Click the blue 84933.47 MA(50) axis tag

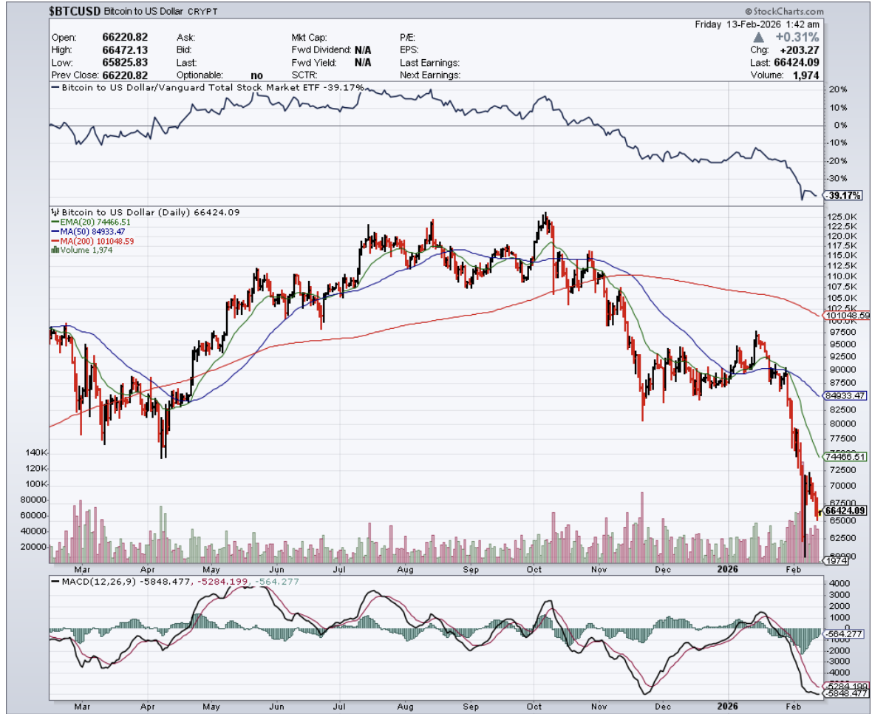(845, 395)
